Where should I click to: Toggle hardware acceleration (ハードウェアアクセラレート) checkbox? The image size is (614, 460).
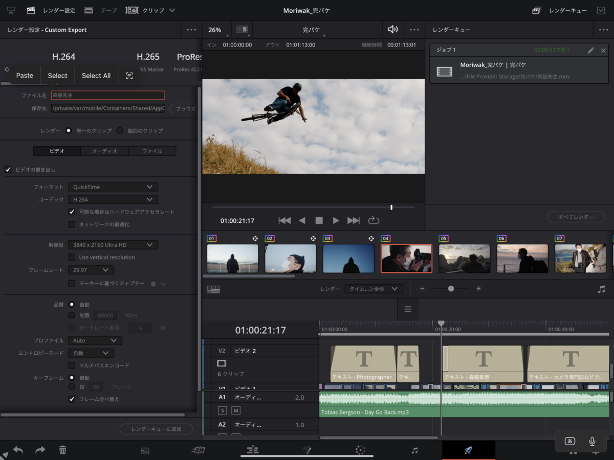click(x=72, y=212)
